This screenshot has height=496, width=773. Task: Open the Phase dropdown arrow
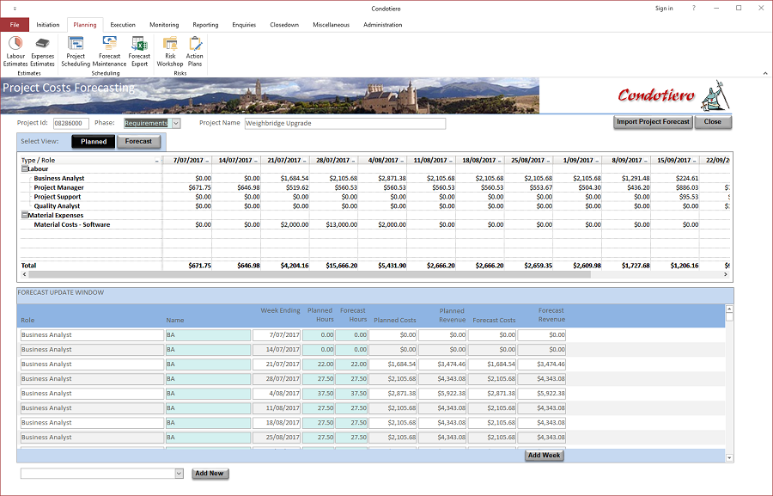(176, 124)
